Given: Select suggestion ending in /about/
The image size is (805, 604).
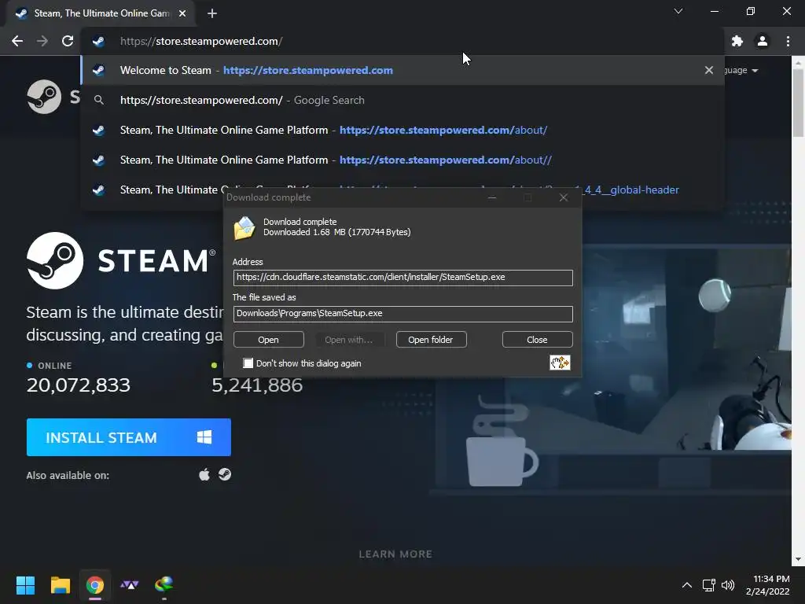Looking at the screenshot, I should [402, 130].
